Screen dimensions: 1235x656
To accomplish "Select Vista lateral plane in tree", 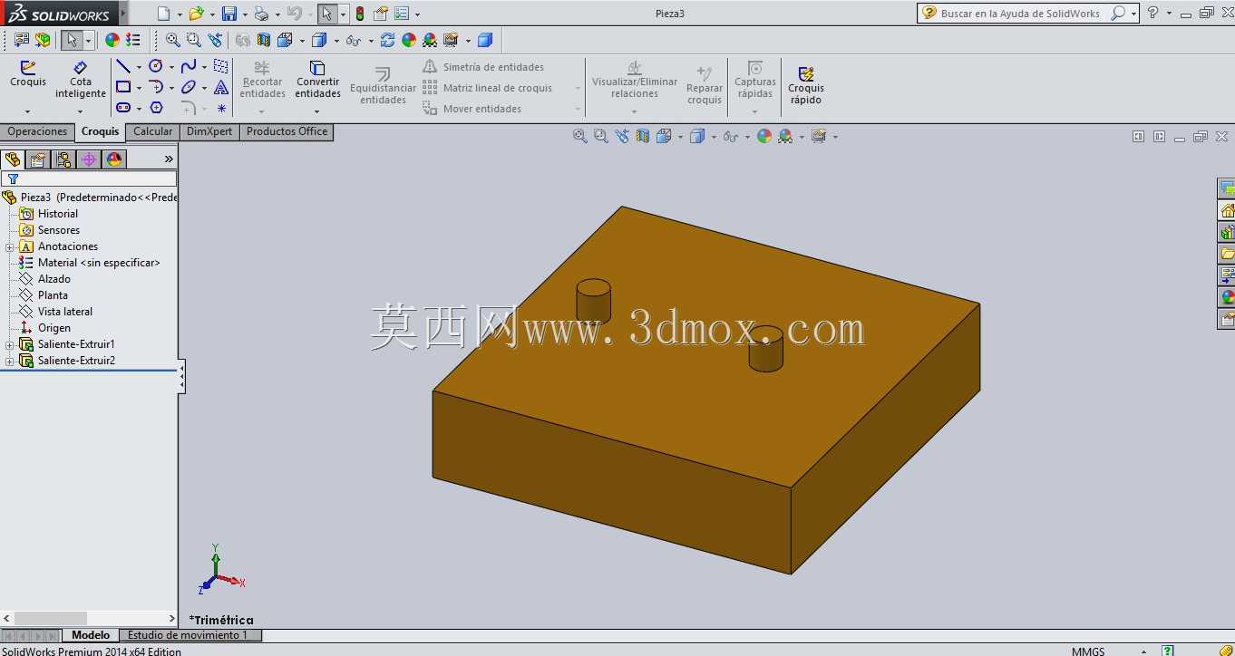I will click(x=65, y=312).
